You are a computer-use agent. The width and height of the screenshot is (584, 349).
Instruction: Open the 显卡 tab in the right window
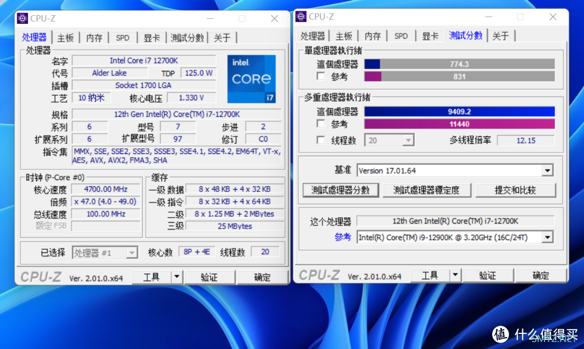point(430,36)
